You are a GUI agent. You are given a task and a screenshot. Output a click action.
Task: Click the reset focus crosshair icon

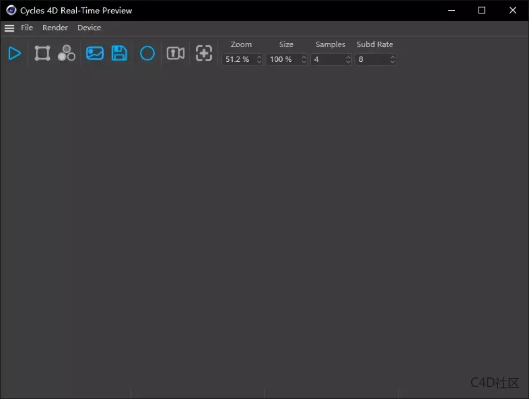[x=204, y=53]
